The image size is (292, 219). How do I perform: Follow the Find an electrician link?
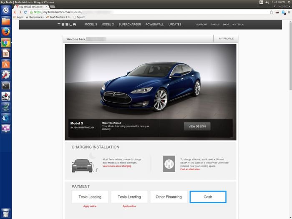190,169
